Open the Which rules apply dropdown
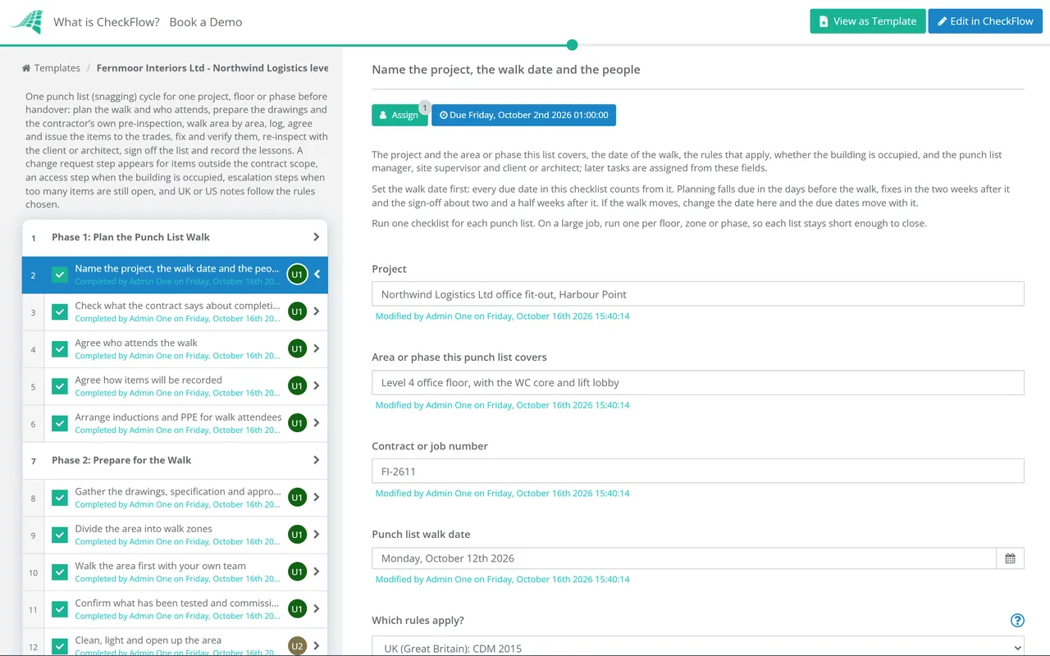The width and height of the screenshot is (1050, 656). [698, 646]
